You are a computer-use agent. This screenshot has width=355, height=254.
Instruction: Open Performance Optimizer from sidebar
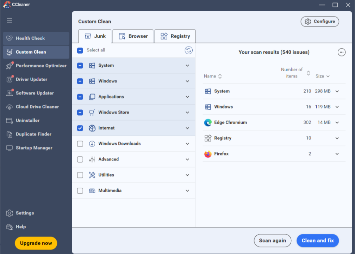pos(36,66)
